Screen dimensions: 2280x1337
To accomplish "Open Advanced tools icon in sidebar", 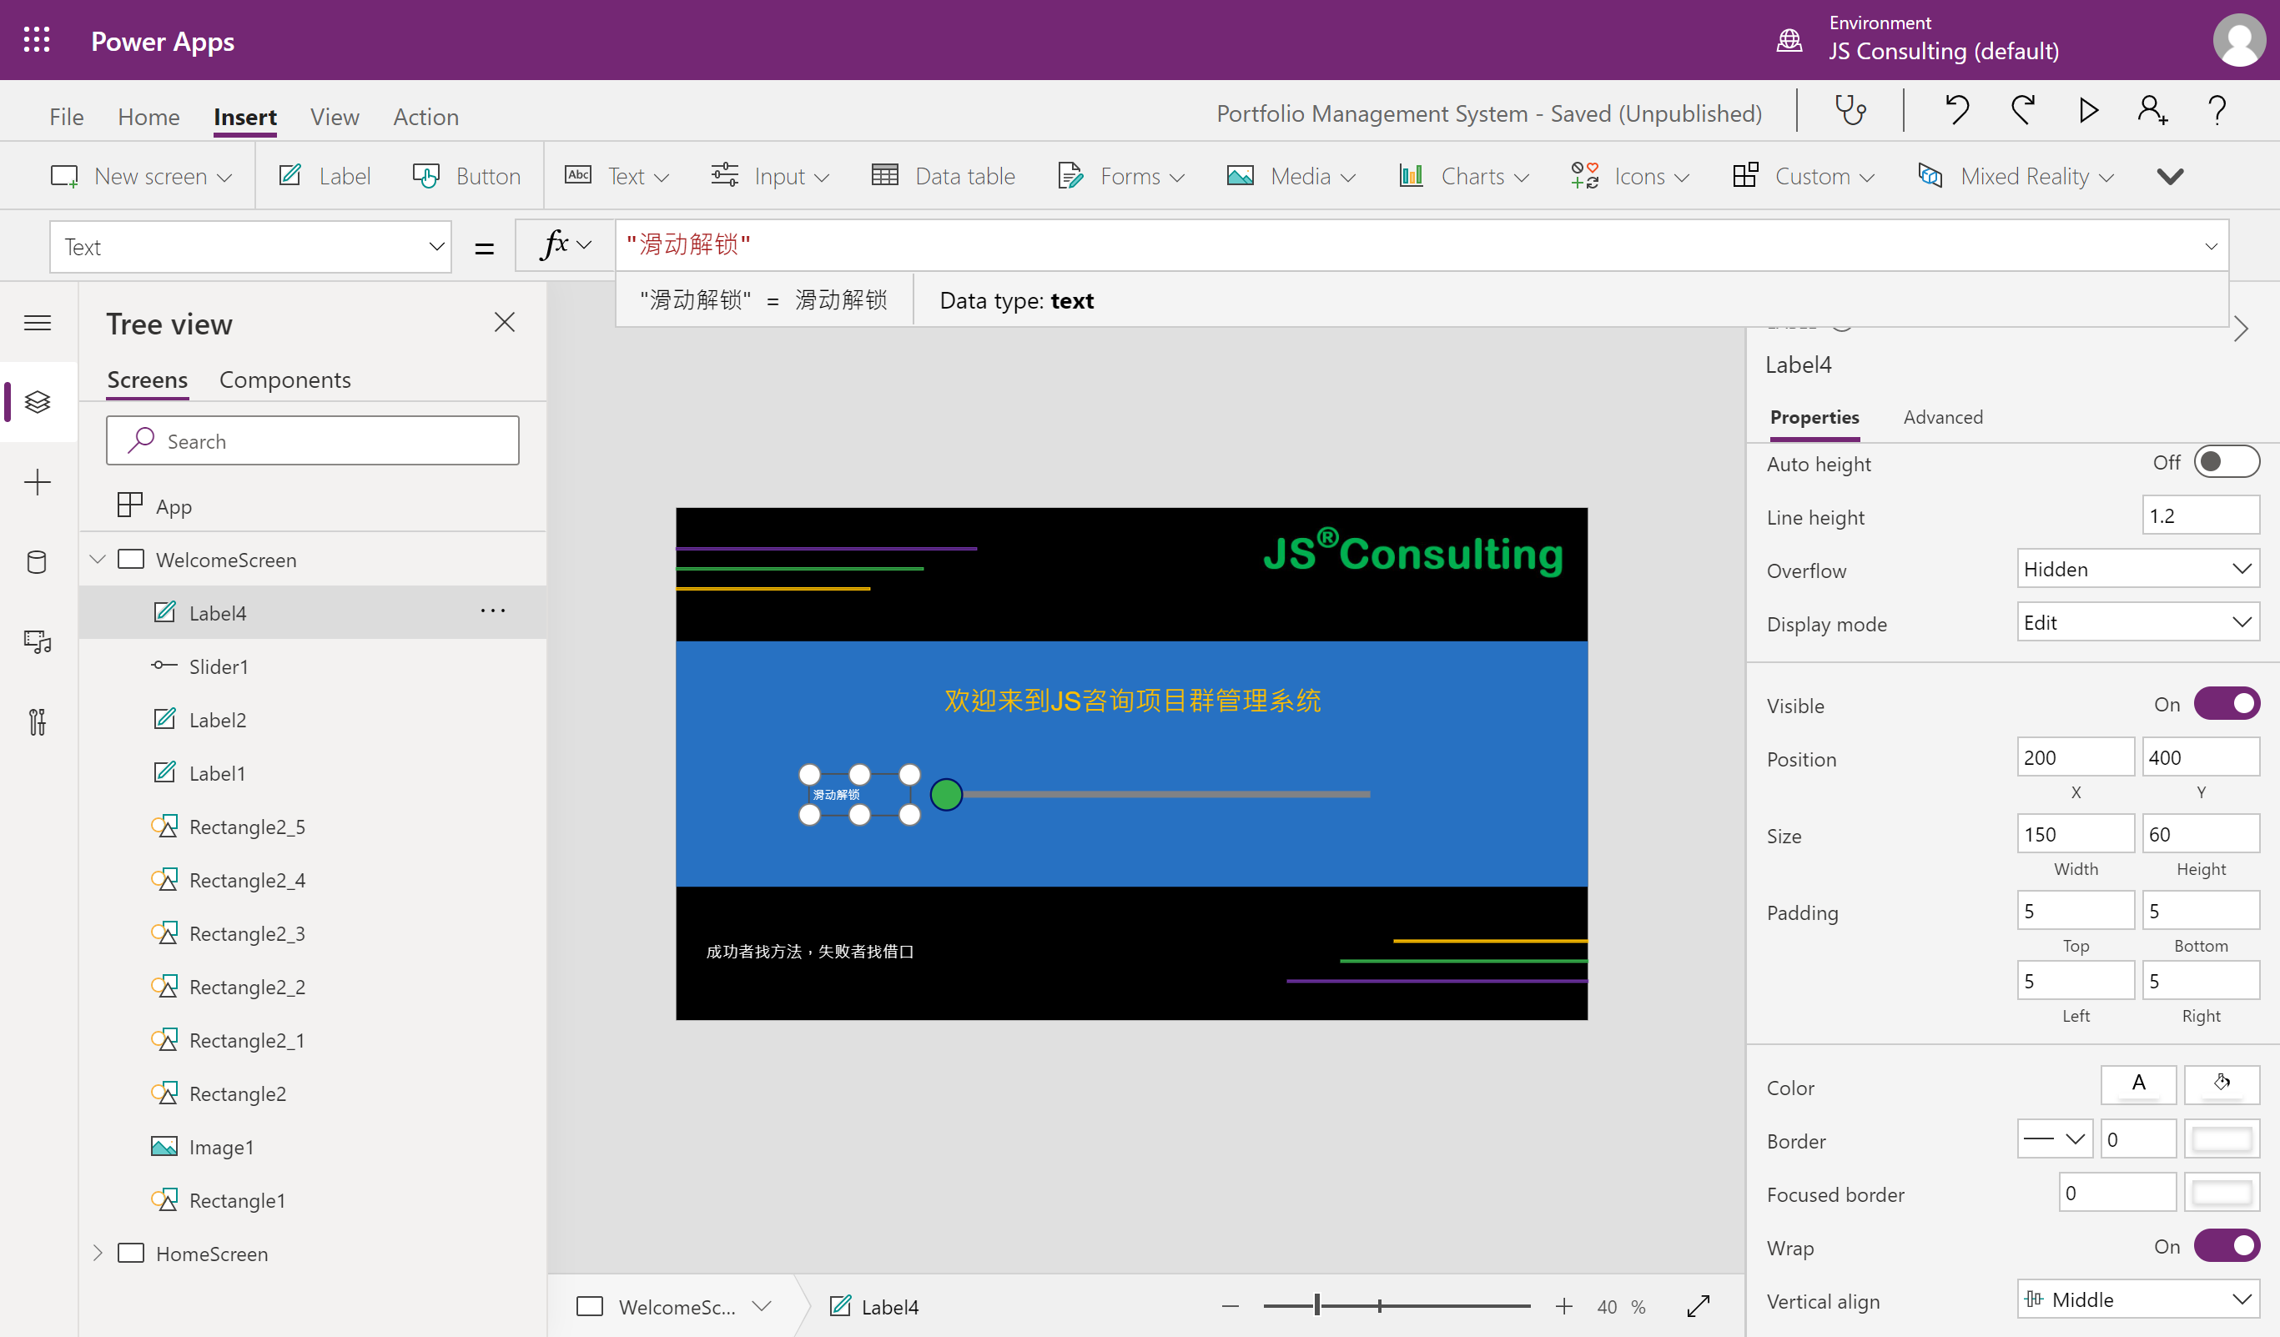I will pyautogui.click(x=37, y=721).
